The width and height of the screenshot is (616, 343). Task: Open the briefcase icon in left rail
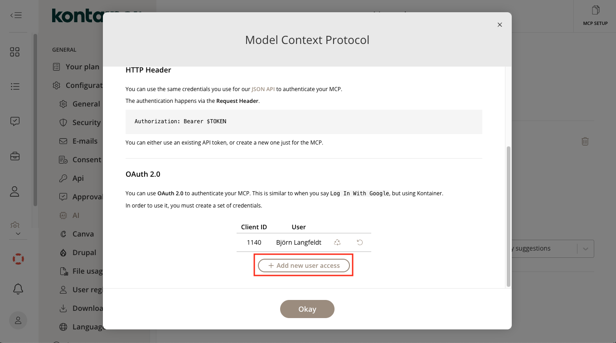click(x=15, y=156)
